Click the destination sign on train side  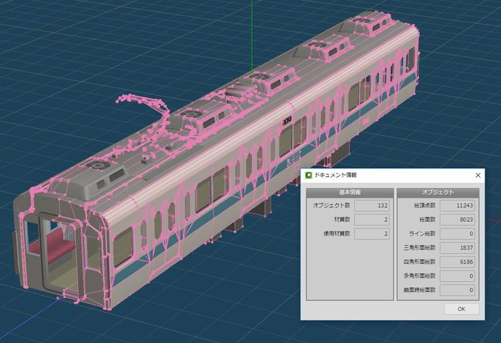(x=287, y=120)
